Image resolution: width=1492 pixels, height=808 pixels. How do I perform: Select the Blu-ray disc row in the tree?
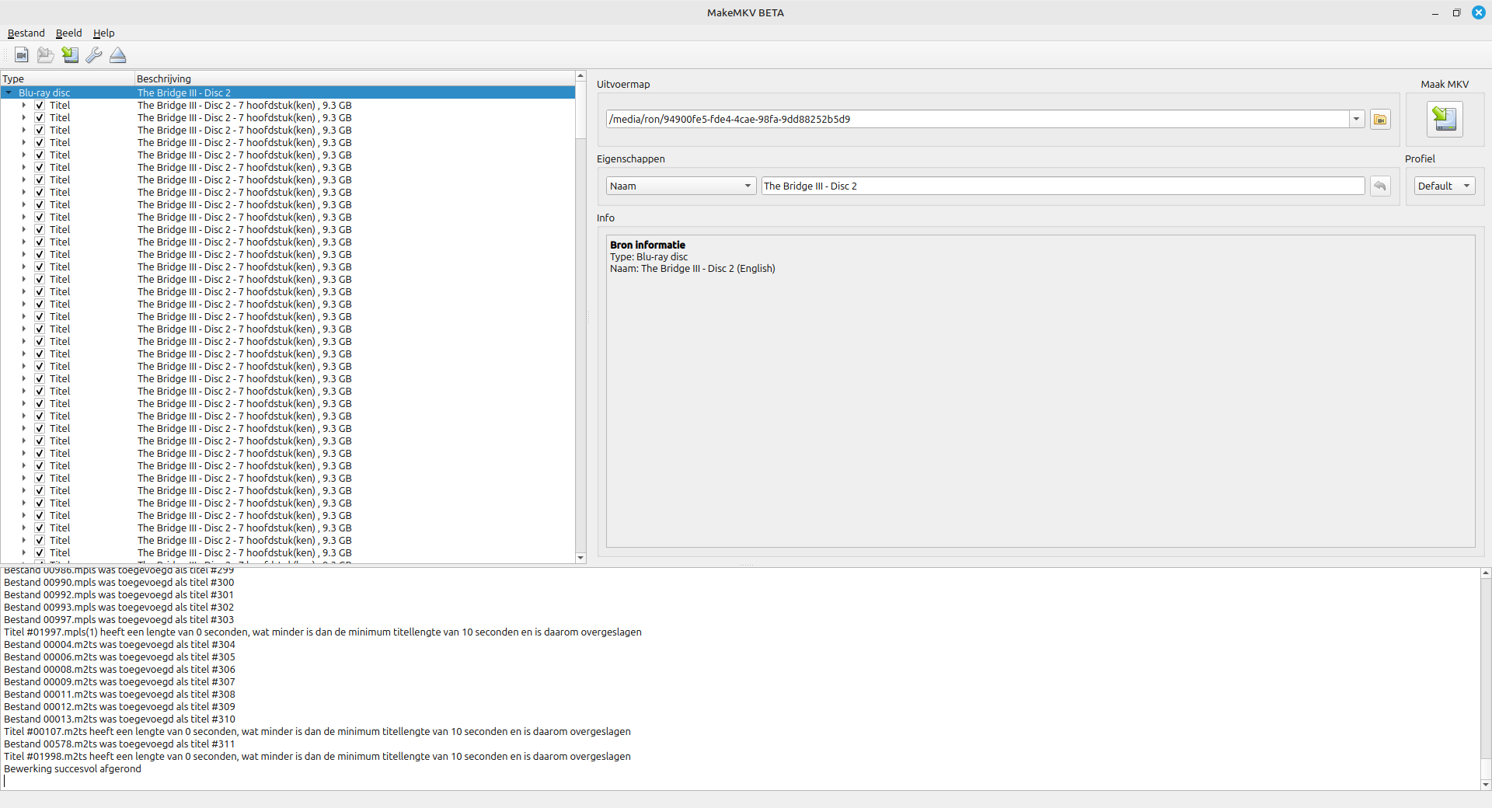288,93
